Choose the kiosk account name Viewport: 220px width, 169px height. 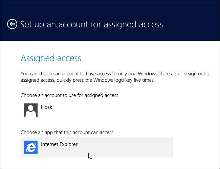click(x=47, y=107)
